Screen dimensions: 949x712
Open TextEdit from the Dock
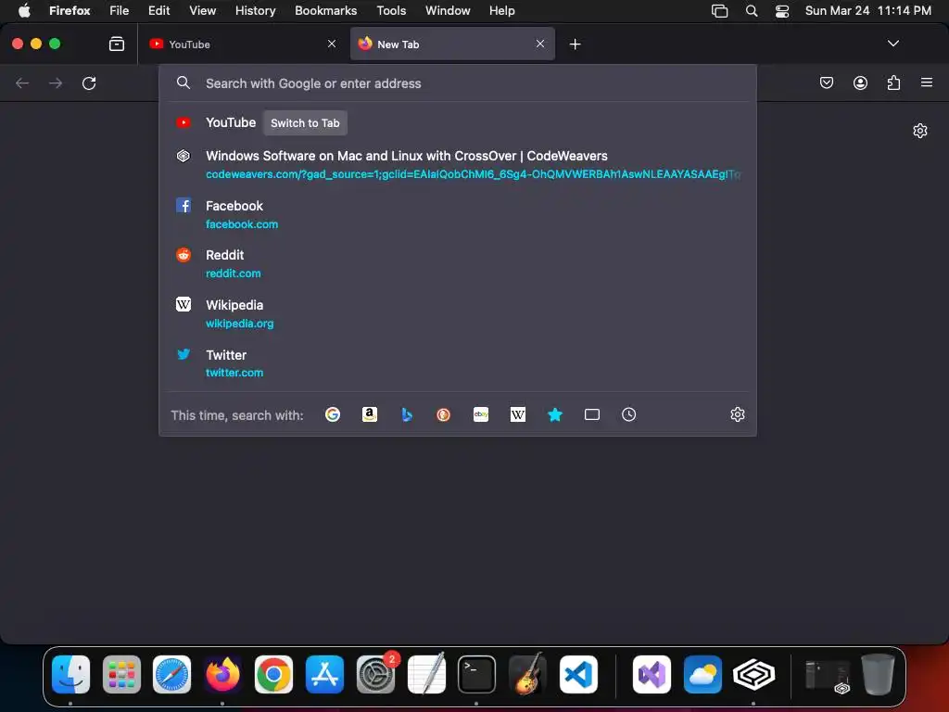tap(426, 674)
